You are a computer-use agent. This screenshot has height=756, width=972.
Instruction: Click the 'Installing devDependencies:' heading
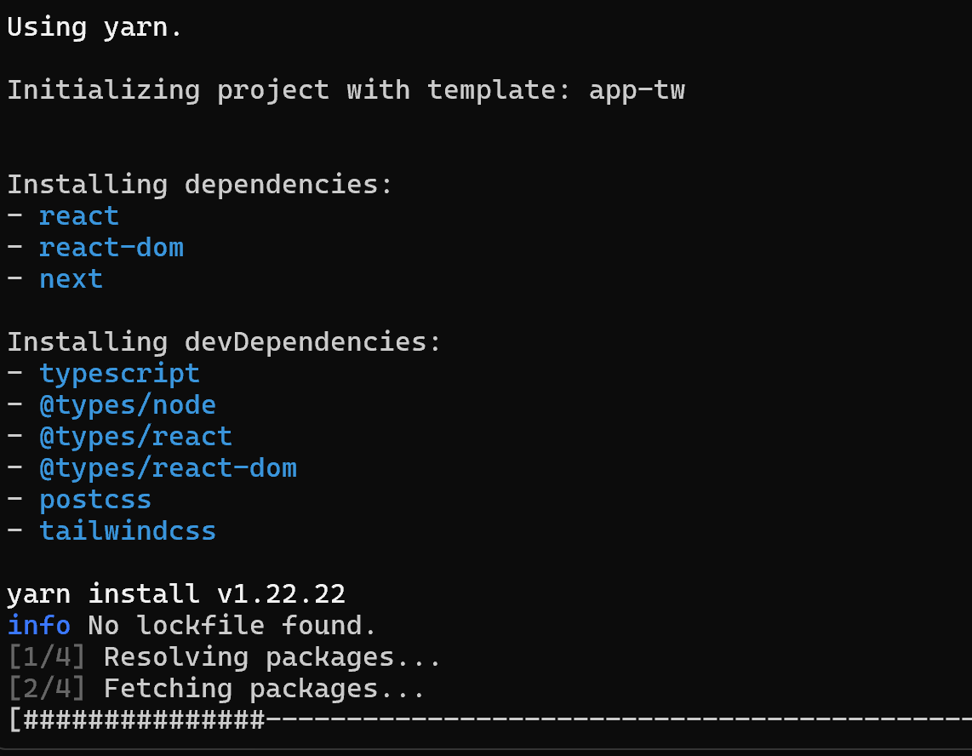tap(224, 342)
